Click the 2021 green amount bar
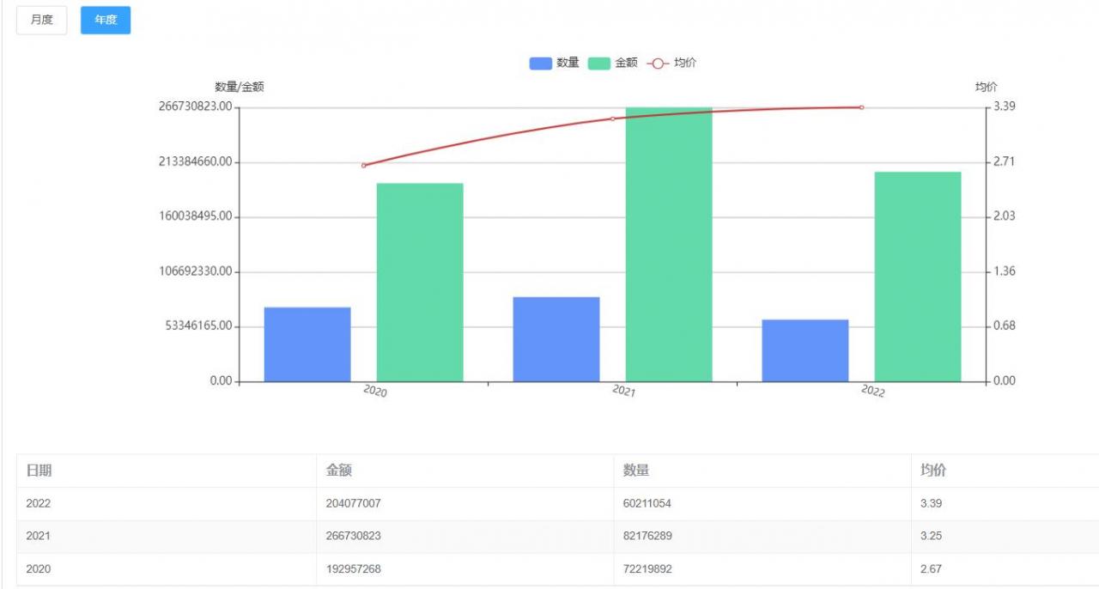 coord(669,245)
